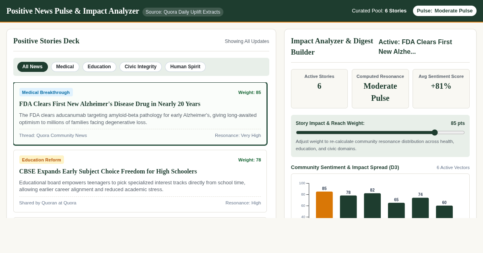The height and width of the screenshot is (253, 483).
Task: Click the 85 pts weight value
Action: 458,123
